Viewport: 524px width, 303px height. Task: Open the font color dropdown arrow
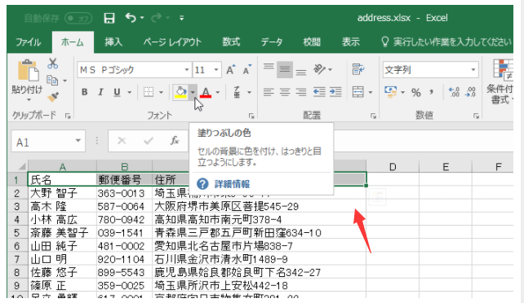coord(218,92)
